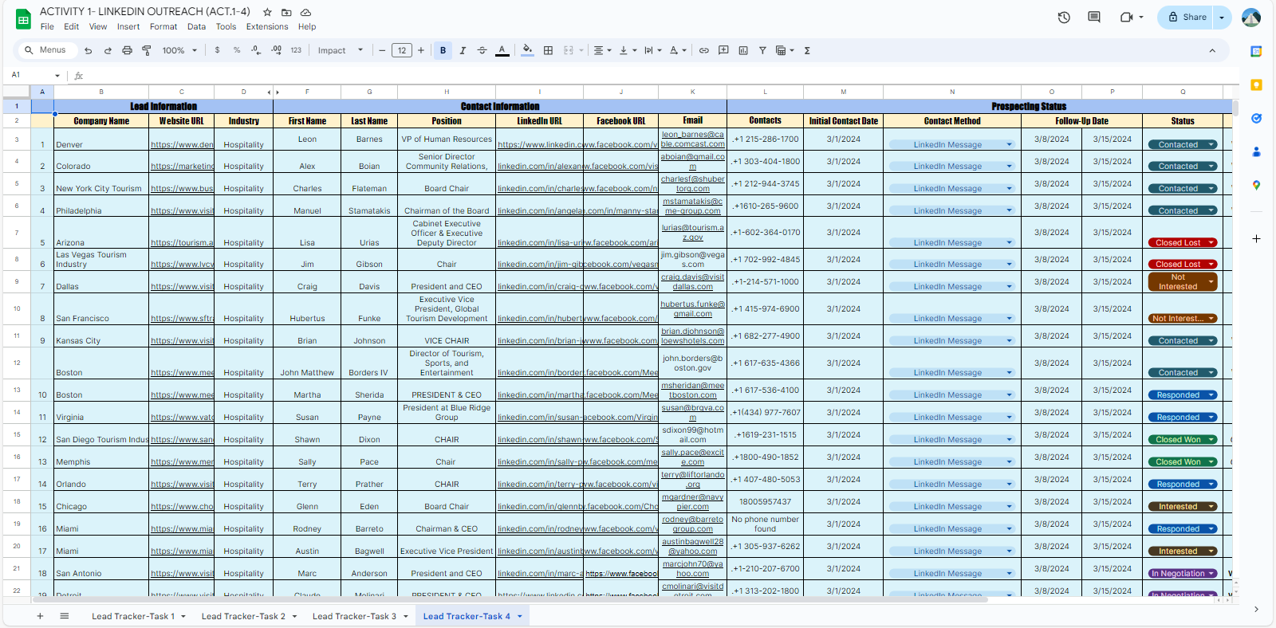The width and height of the screenshot is (1276, 628).
Task: Open the Google account avatar
Action: point(1251,17)
